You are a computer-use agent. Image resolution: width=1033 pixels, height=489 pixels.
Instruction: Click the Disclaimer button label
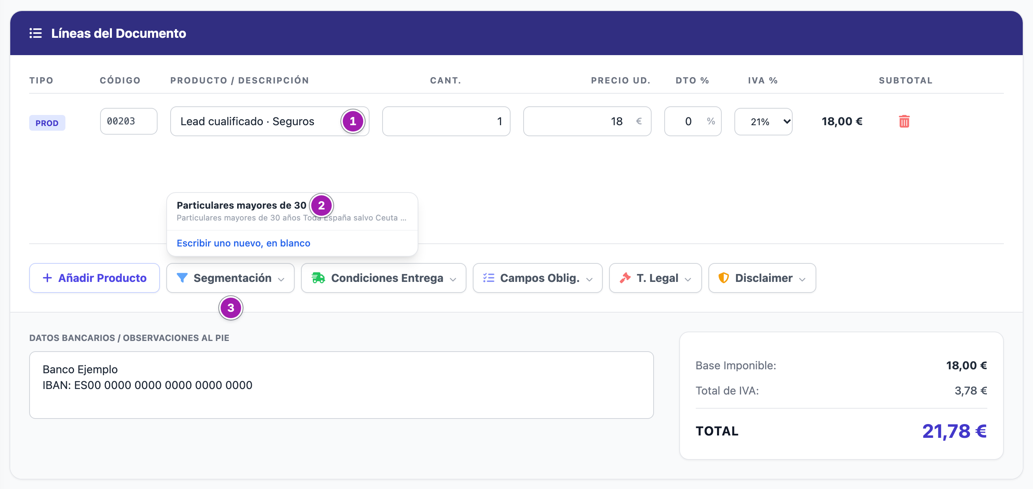pos(764,278)
